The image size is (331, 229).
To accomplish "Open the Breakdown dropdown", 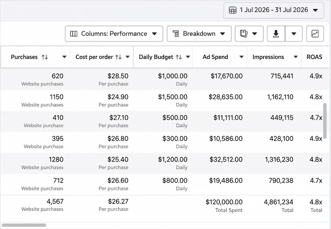I will (199, 34).
